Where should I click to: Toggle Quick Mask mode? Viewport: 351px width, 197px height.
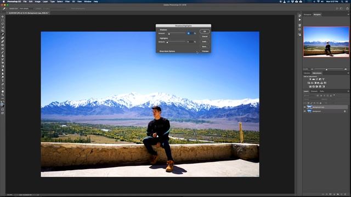[3, 109]
